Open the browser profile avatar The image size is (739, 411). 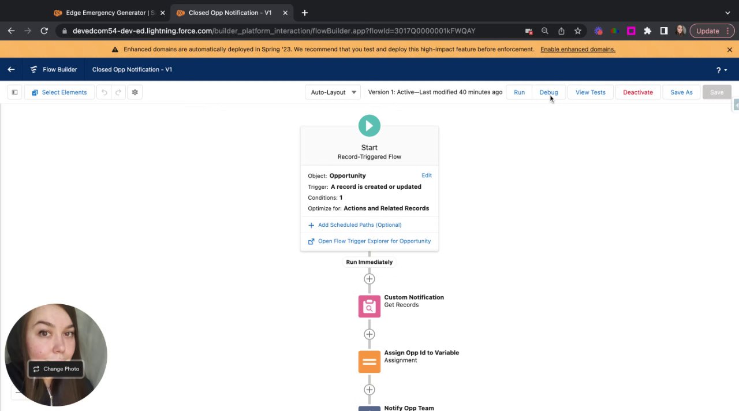pos(681,31)
